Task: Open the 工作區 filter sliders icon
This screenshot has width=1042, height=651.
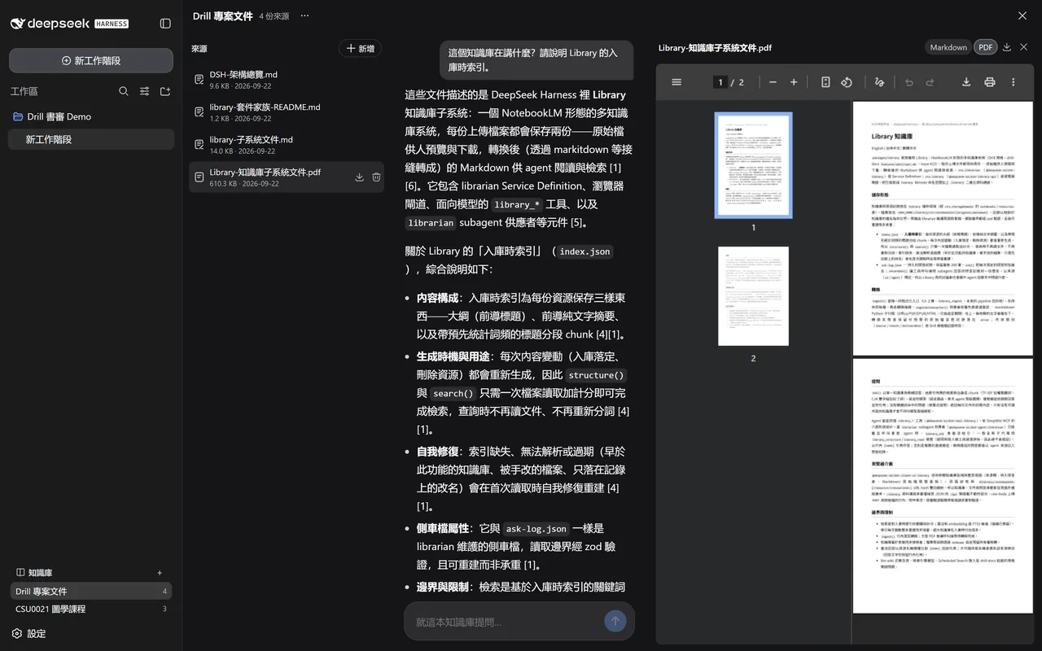Action: coord(144,91)
